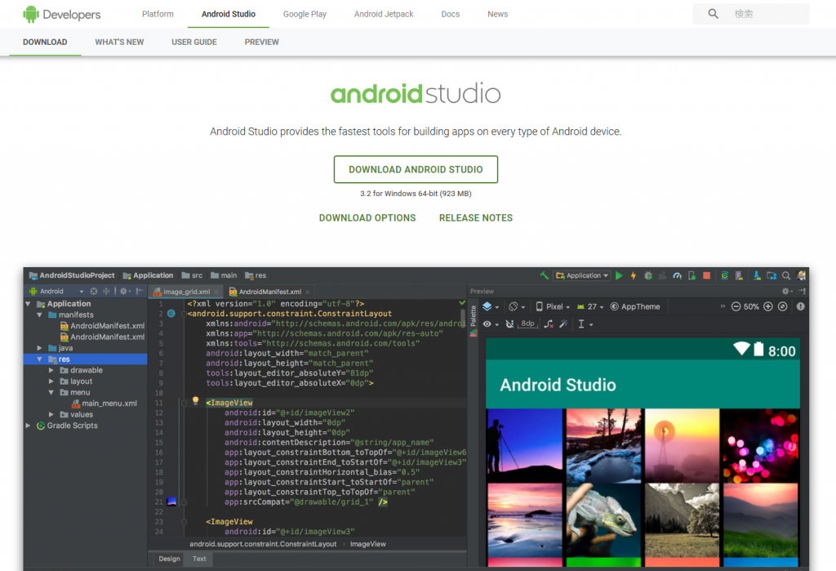Open the orientation rotate dropdown

[517, 306]
